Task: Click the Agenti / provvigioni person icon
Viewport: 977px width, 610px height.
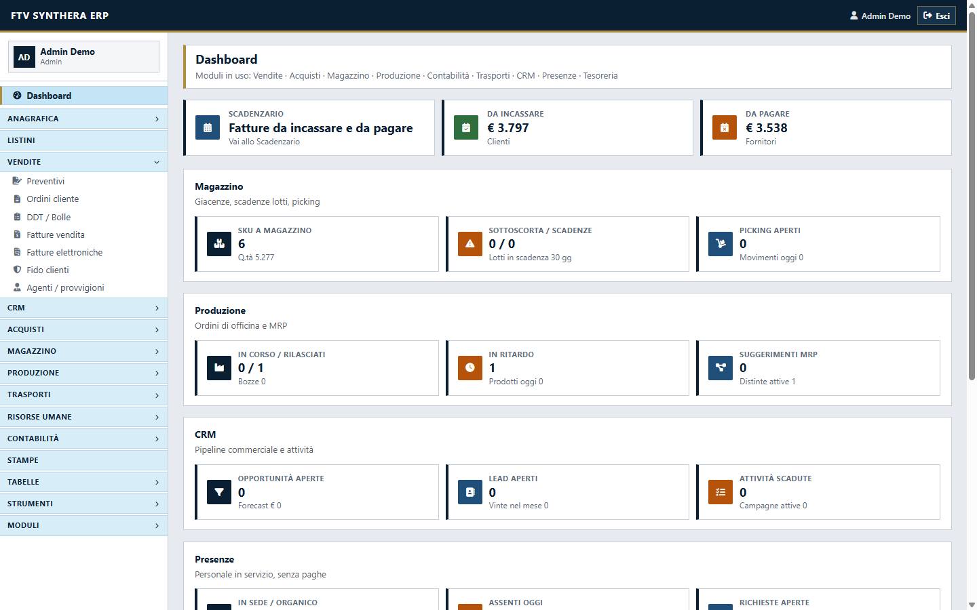Action: coord(18,287)
